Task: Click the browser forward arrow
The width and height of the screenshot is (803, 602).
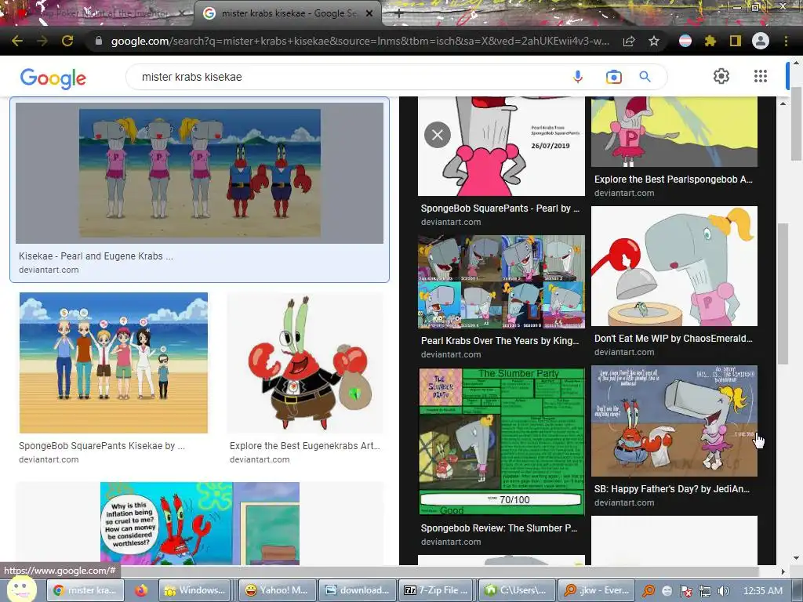Action: coord(42,41)
